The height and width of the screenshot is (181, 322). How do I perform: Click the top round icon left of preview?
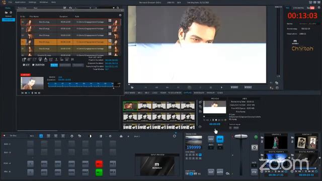pos(200,102)
